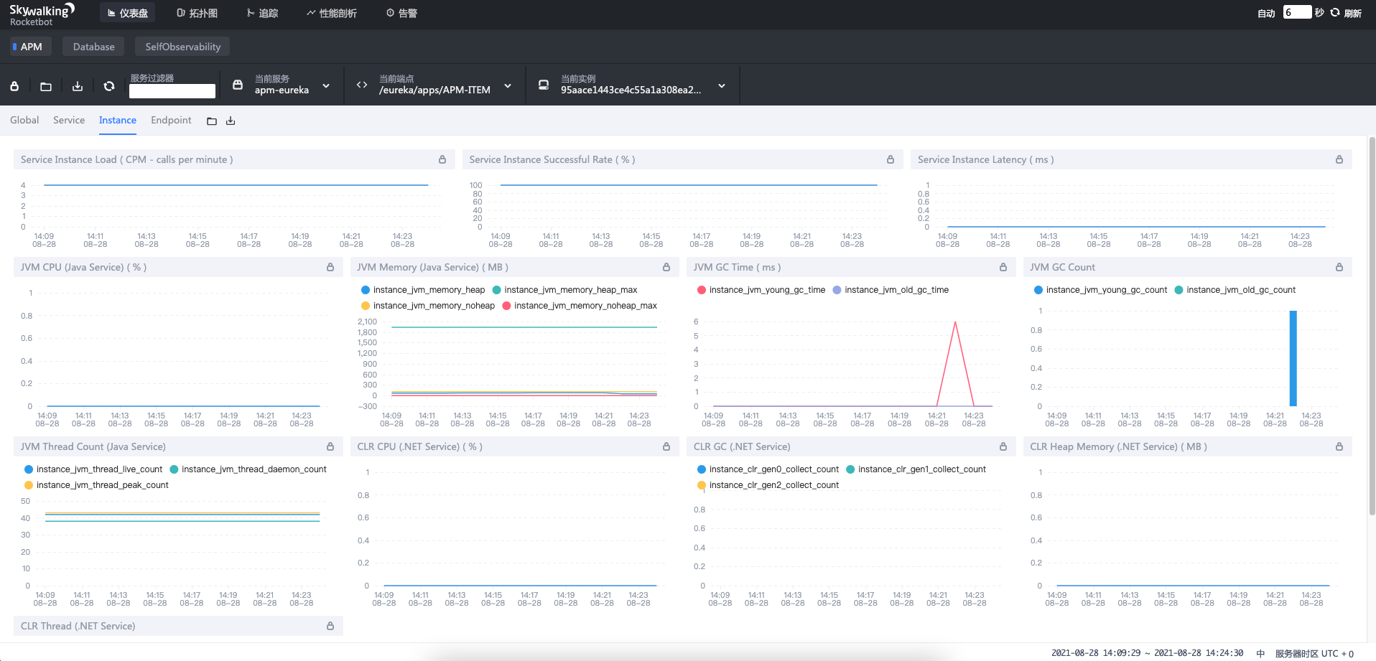The height and width of the screenshot is (661, 1376).
Task: Click lock icon on Service Instance Latency panel
Action: pyautogui.click(x=1339, y=159)
